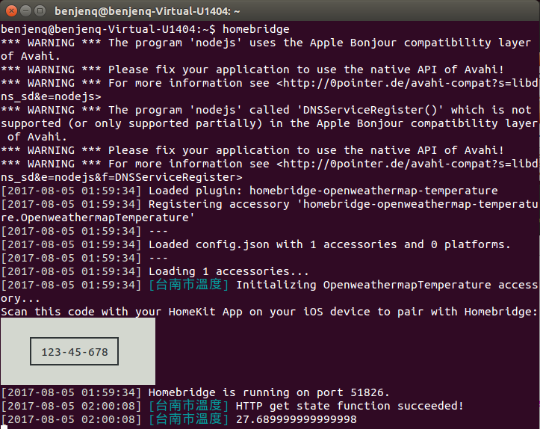This screenshot has height=429, width=540.
Task: Click the homebridge command at the prompt
Action: tap(256, 29)
